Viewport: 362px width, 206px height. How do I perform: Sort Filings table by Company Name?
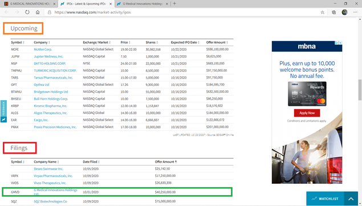(46, 162)
